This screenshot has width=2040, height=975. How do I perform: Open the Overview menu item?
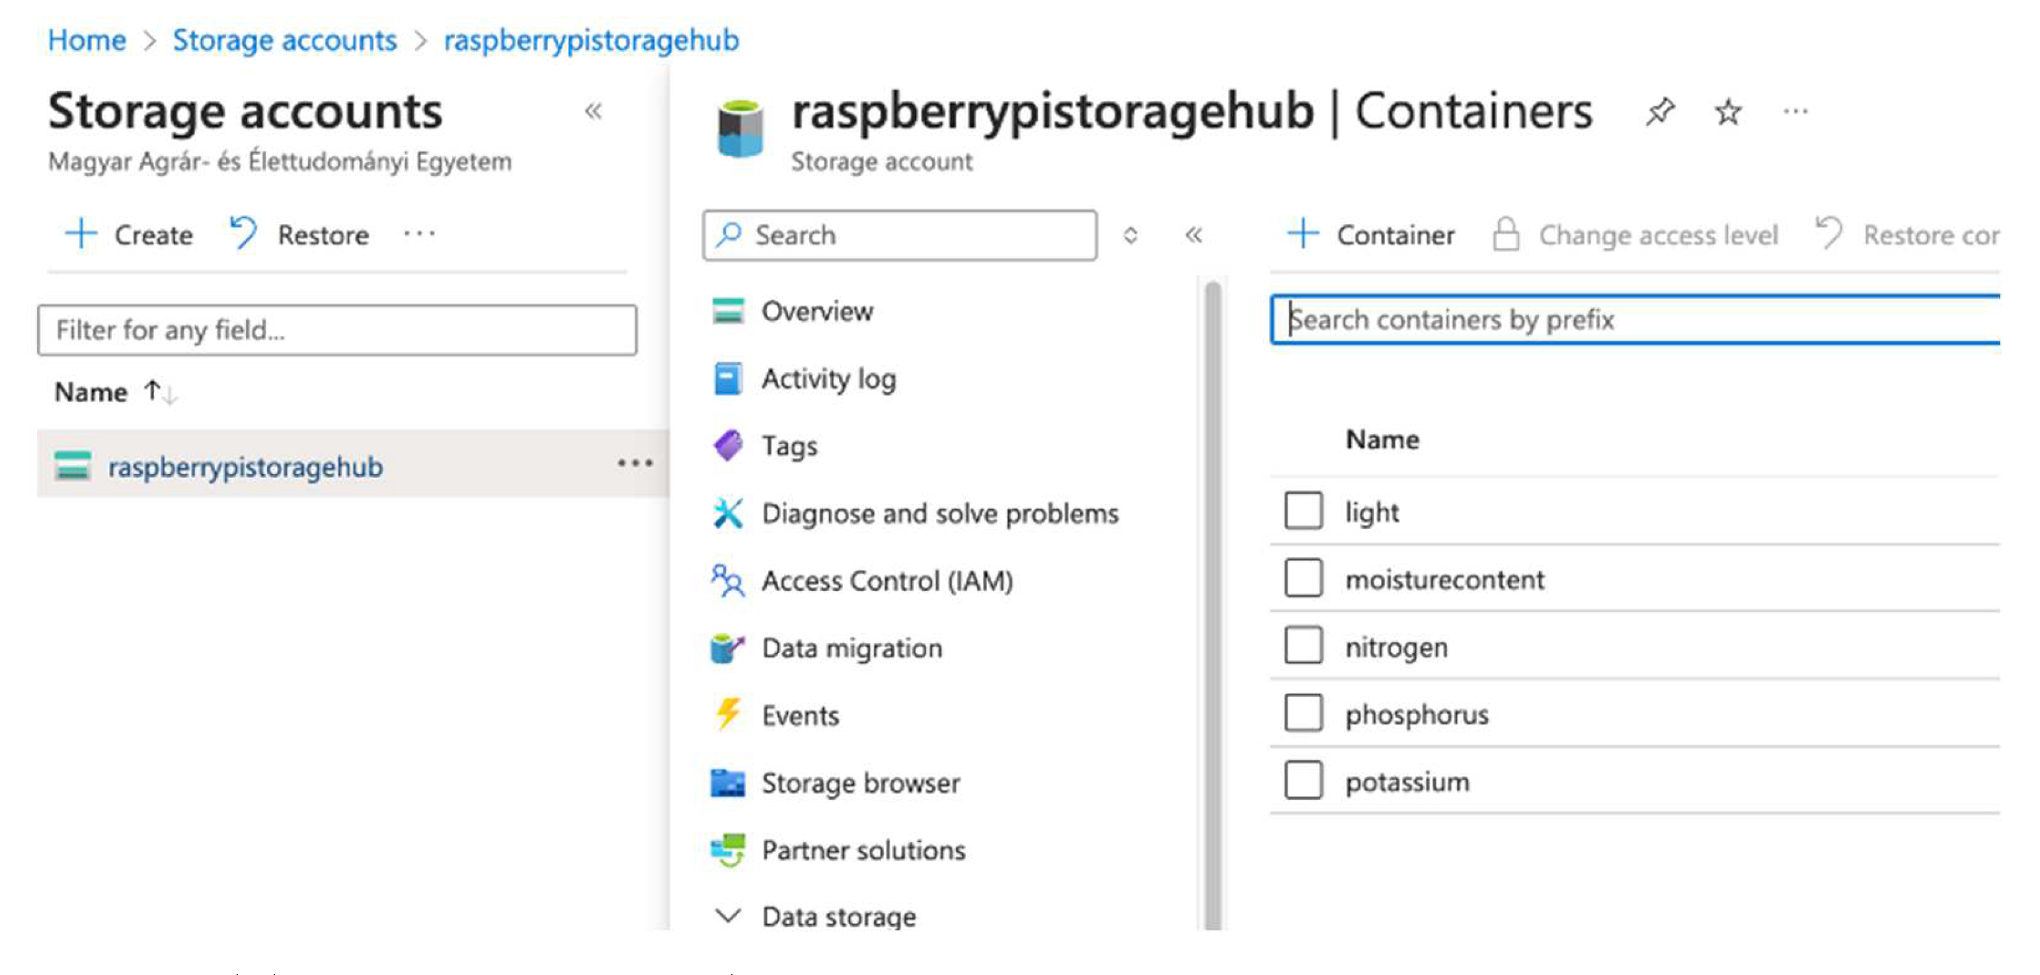pyautogui.click(x=816, y=311)
